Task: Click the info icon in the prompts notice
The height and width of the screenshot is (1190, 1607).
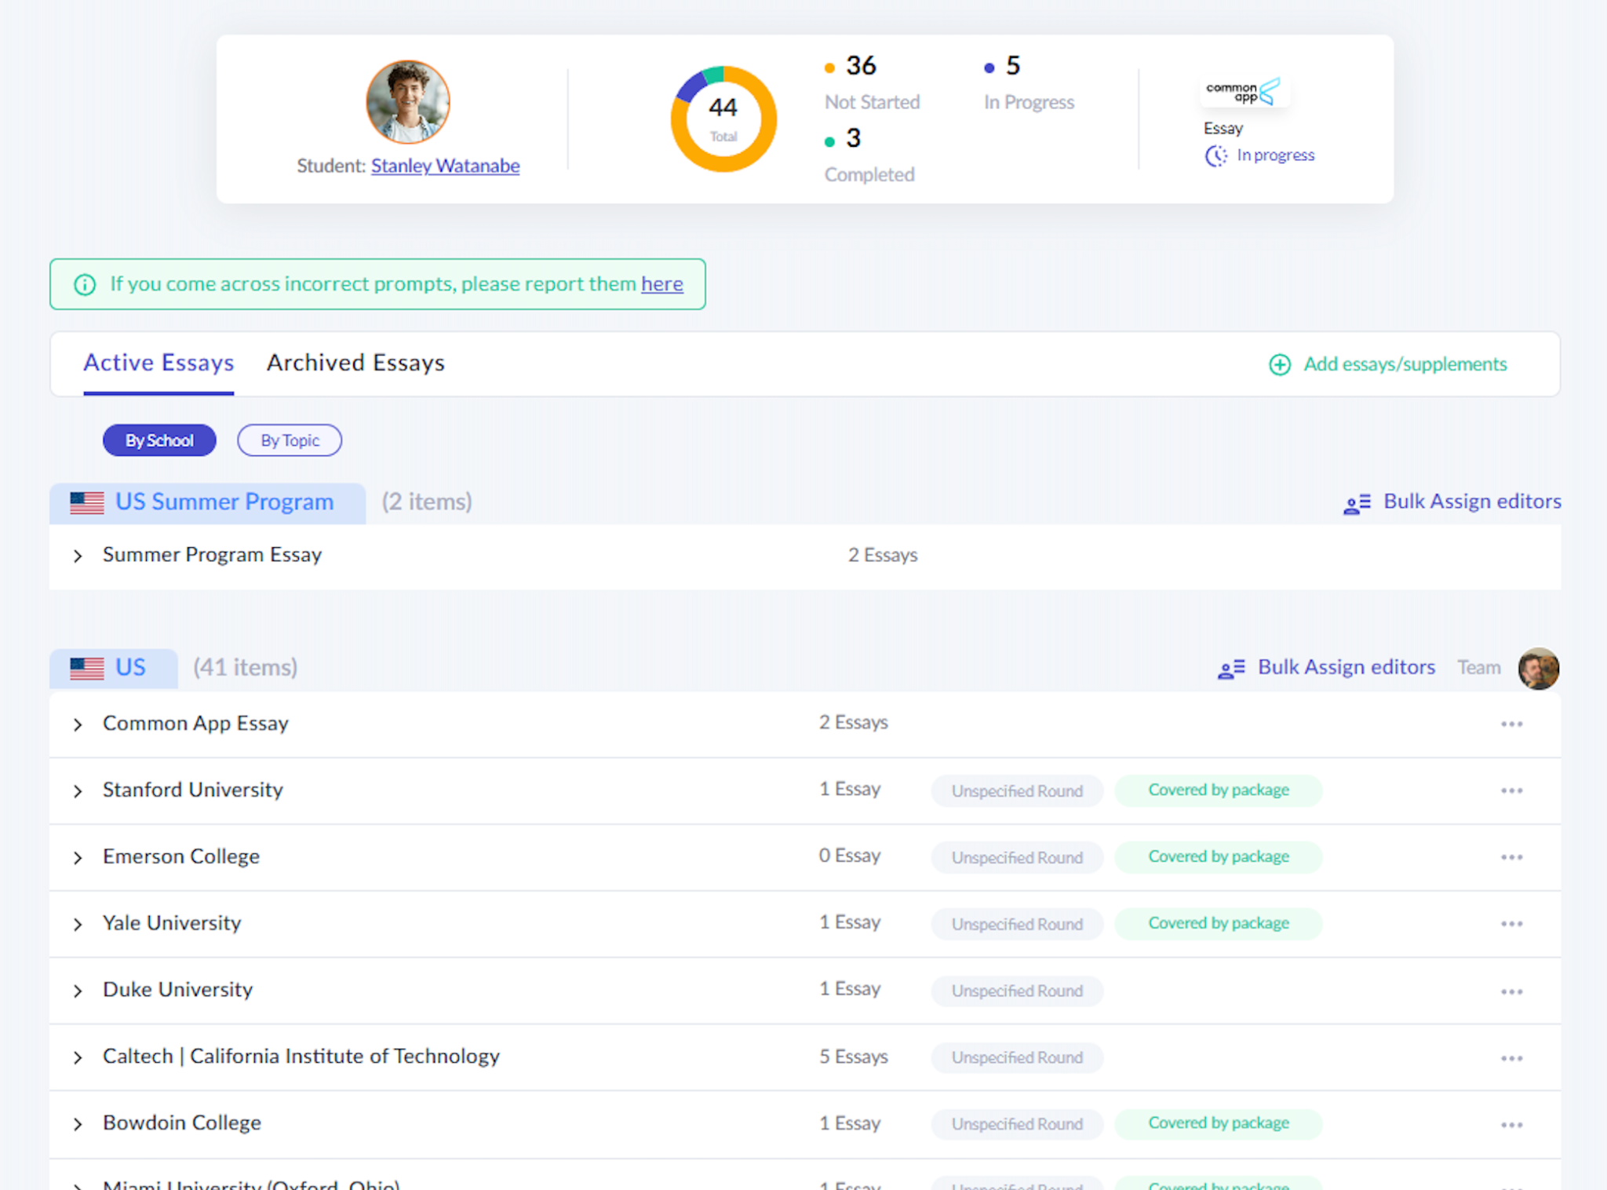Action: coord(85,284)
